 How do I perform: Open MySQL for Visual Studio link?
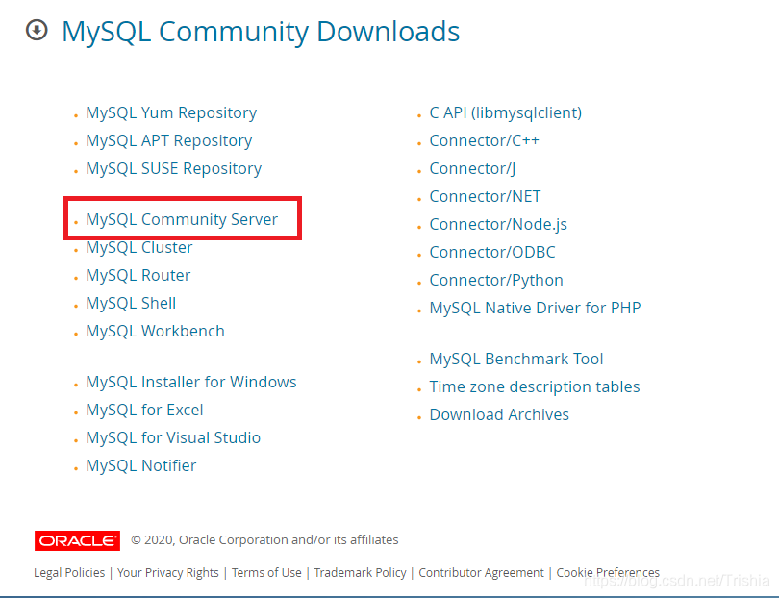coord(173,437)
